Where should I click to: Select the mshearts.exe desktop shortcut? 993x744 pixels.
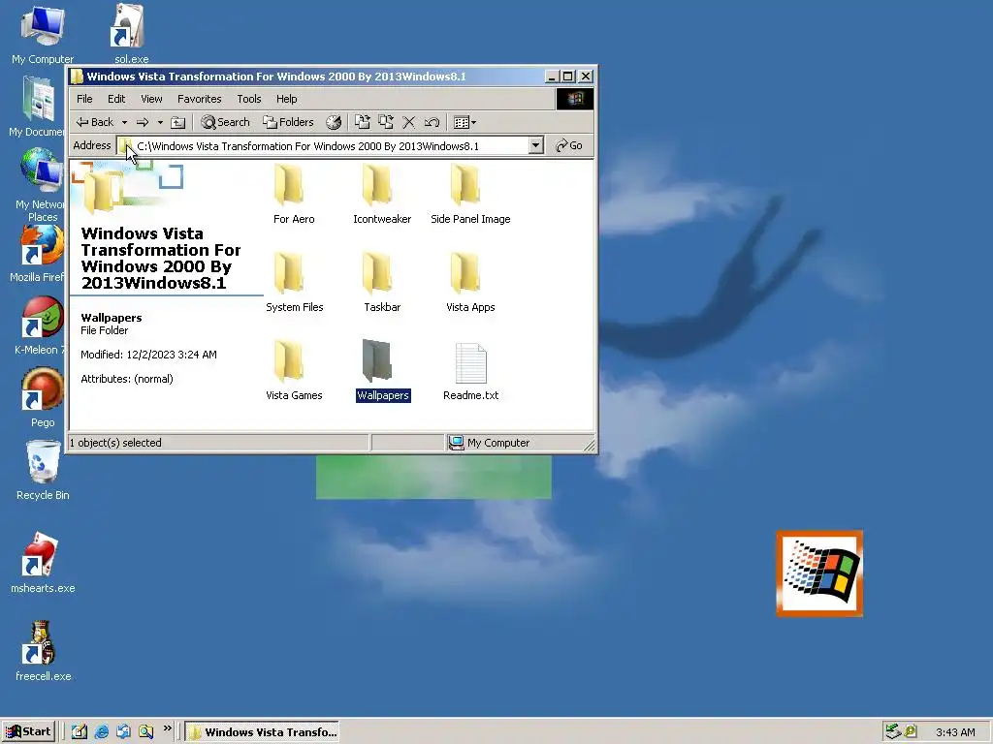point(43,563)
